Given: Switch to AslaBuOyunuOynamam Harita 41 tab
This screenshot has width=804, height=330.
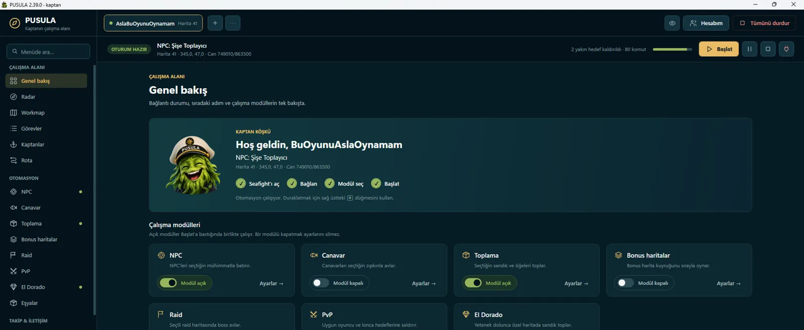Looking at the screenshot, I should tap(153, 23).
